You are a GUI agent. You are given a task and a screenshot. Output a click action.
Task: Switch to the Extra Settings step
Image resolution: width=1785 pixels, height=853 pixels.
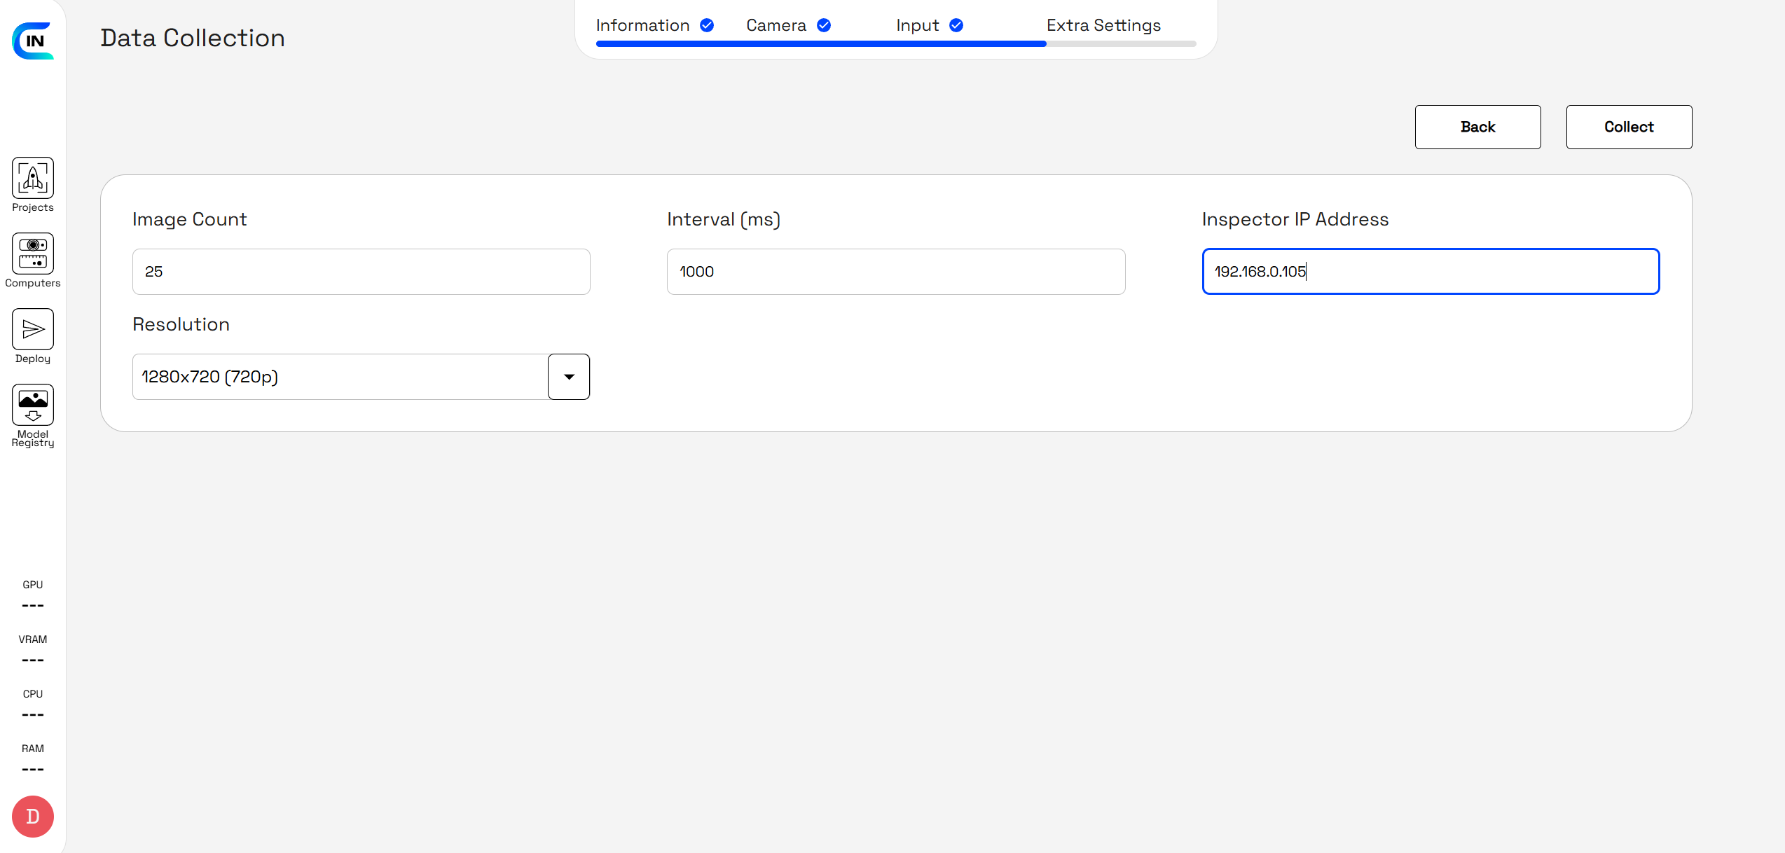coord(1103,25)
